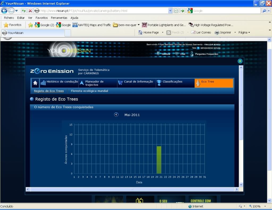Open the Classificações trophy tab
Viewport: 272px width, 210px height.
(x=175, y=83)
